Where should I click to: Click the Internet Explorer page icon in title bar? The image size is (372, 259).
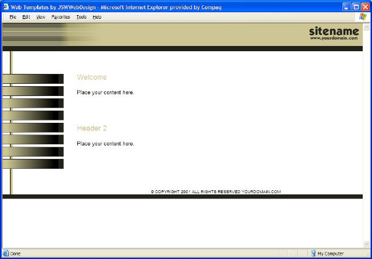[x=6, y=7]
